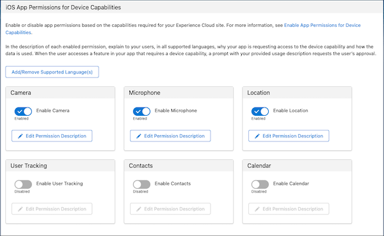Screen dimensions: 384x236
Task: Click 'iOS App Permissions for Device Capabilities' heading
Action: tap(63, 7)
